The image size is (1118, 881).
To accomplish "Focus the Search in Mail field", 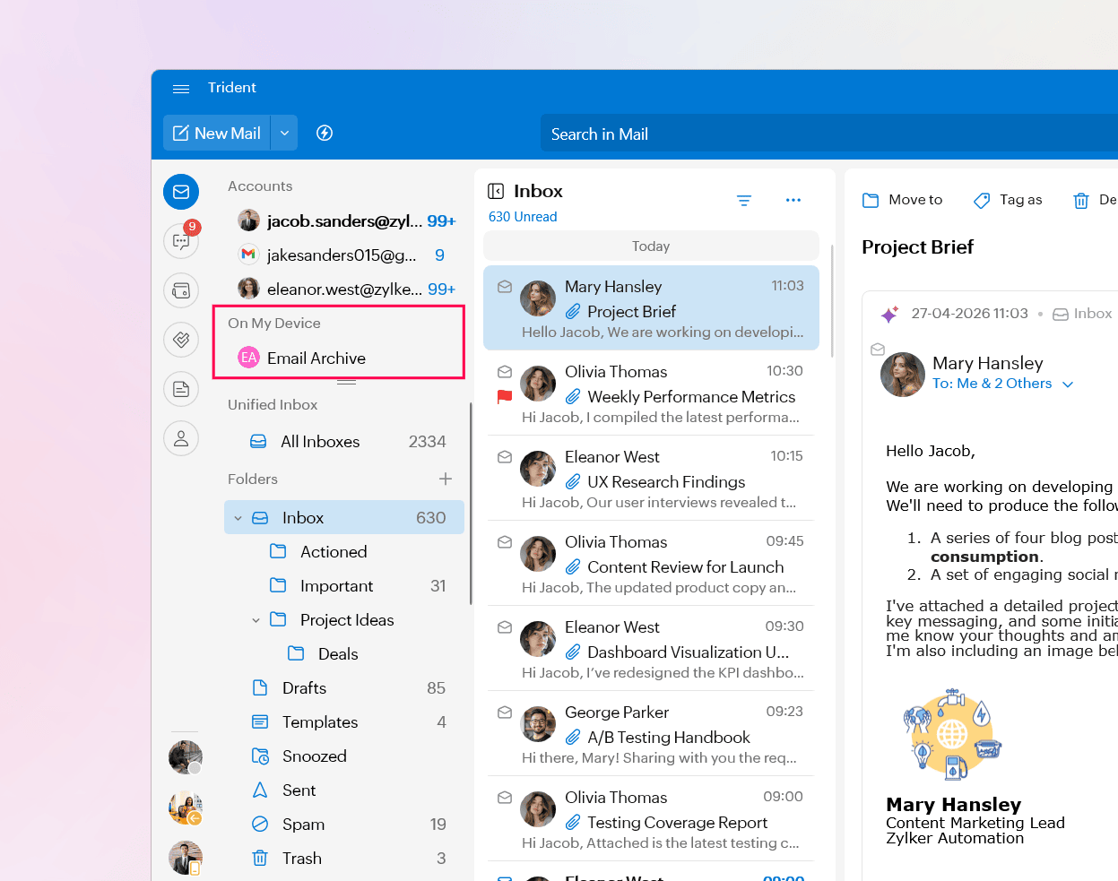I will point(829,134).
